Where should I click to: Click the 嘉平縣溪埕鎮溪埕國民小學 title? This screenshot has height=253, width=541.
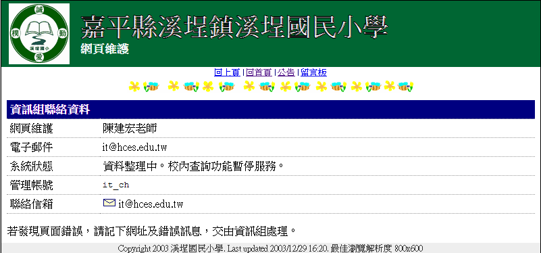pos(234,26)
